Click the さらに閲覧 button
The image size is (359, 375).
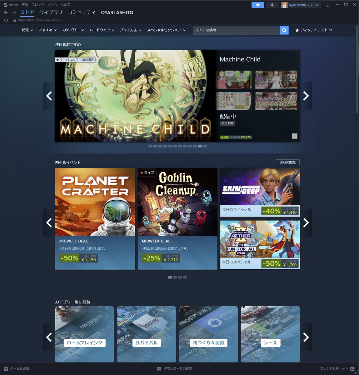coord(287,162)
